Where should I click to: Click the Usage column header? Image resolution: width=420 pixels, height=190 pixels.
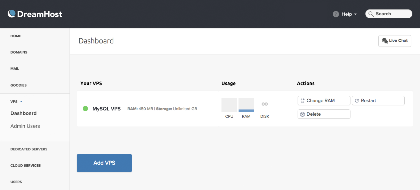[x=228, y=84]
